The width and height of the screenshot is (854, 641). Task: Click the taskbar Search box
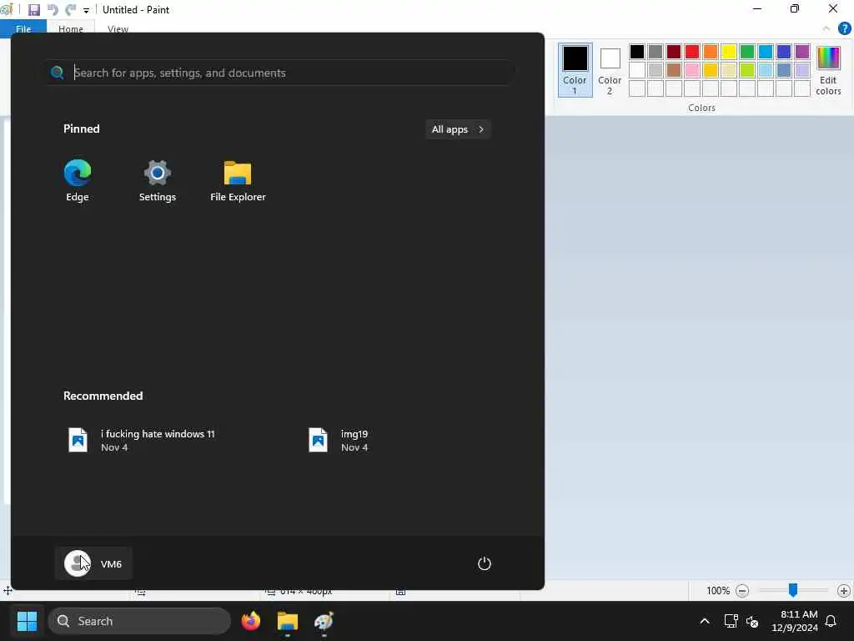coord(139,621)
